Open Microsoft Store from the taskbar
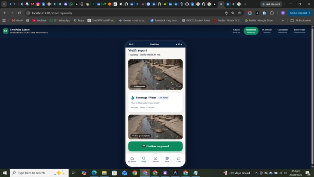 115,173
